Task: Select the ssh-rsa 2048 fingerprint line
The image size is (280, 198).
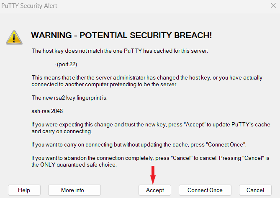Action: click(47, 111)
